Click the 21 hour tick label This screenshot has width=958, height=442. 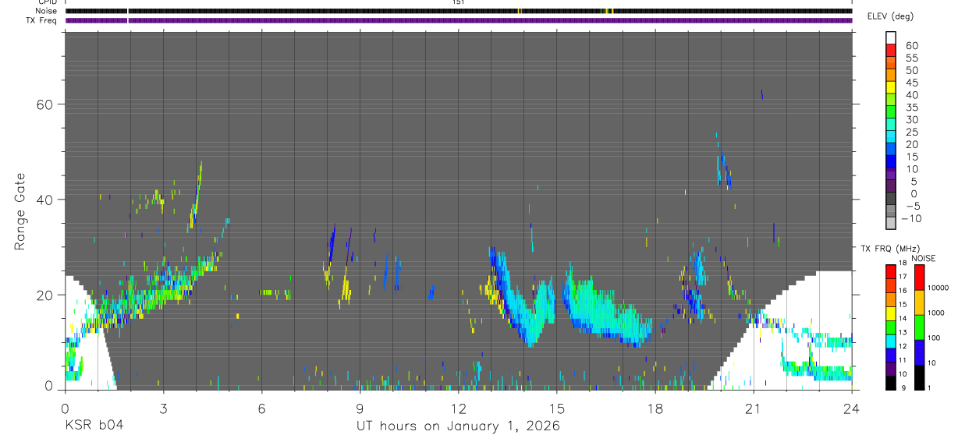tap(753, 408)
